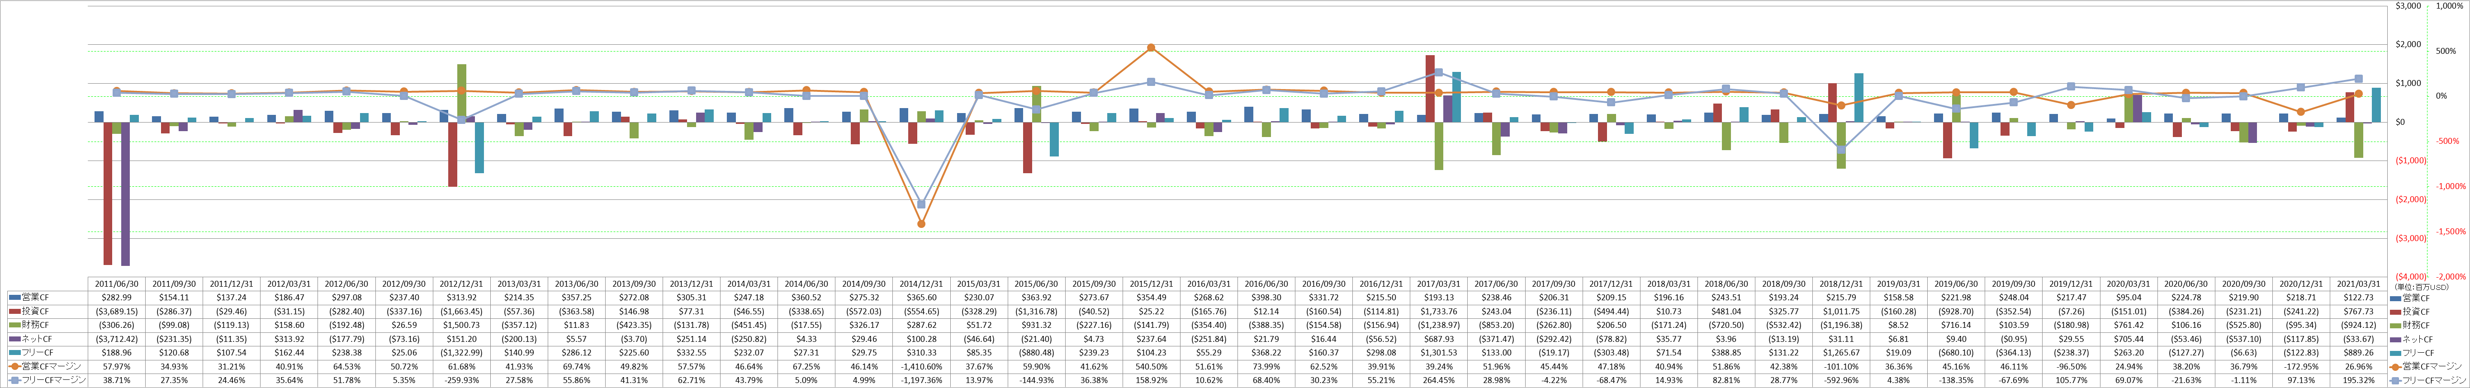Click the $1,733.76 投資CF cell
This screenshot has height=388, width=2470.
[x=1439, y=312]
